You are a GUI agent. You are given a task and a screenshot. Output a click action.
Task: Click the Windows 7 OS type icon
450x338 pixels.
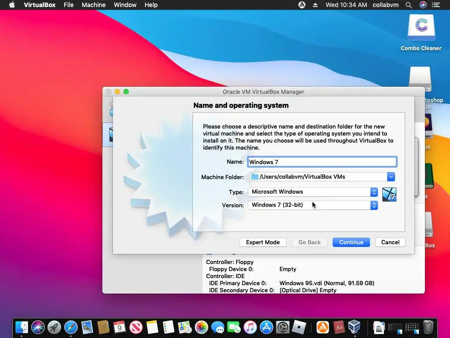point(389,195)
